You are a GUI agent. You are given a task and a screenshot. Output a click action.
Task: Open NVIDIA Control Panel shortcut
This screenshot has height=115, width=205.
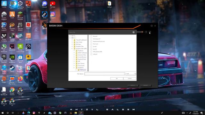[20, 48]
